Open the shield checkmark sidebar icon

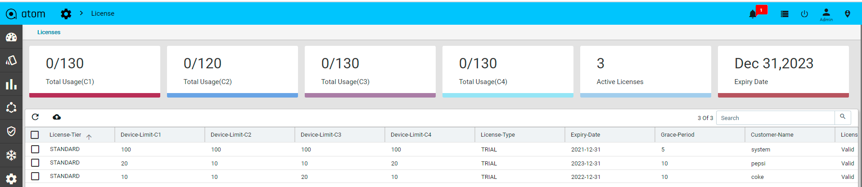click(x=11, y=131)
